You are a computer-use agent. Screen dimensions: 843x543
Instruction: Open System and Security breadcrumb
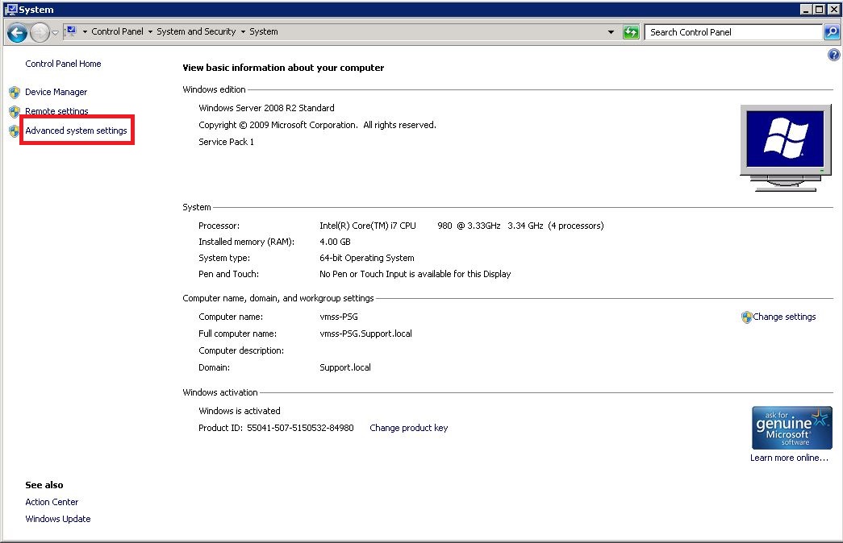[196, 31]
